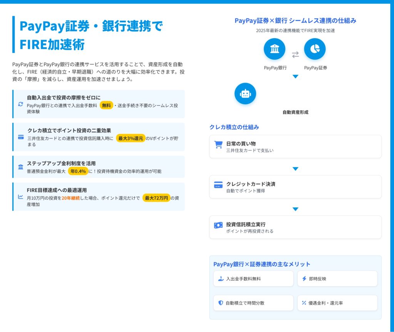Click the PayPay証券 pie chart icon
Screen dimensions: 394x332
point(315,49)
